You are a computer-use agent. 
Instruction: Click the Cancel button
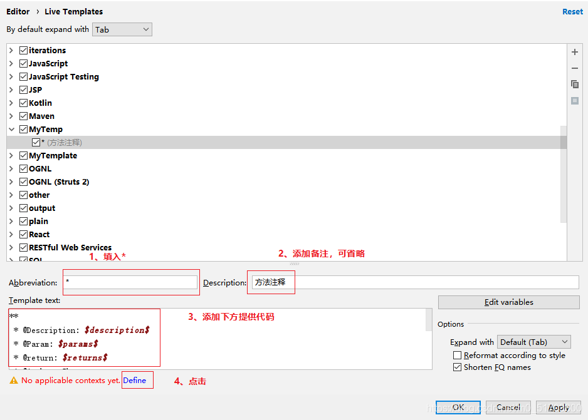point(508,407)
